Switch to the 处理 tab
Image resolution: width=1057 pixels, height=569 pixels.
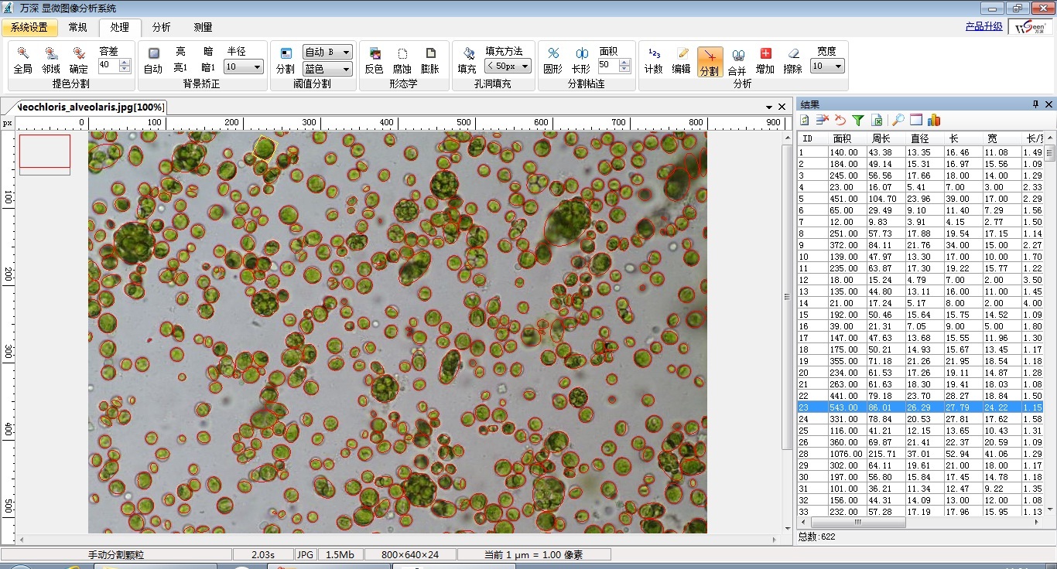pos(120,28)
